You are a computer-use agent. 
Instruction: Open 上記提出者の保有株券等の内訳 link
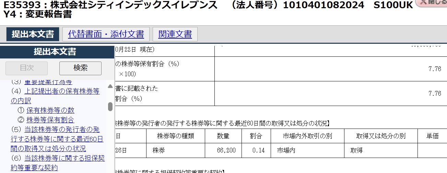click(55, 96)
